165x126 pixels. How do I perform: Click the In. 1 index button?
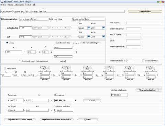tap(45, 69)
